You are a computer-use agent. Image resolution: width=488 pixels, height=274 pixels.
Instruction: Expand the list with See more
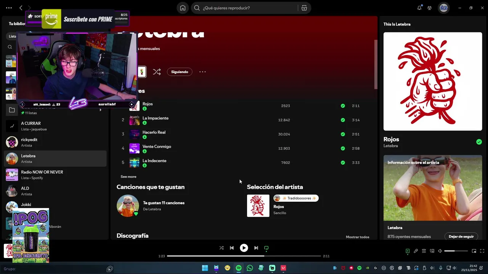(x=128, y=177)
